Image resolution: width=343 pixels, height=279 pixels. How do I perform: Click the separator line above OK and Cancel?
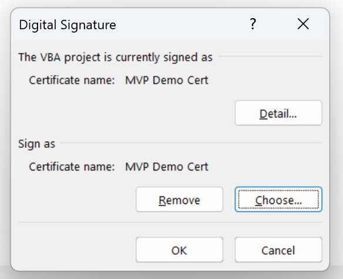pyautogui.click(x=171, y=222)
